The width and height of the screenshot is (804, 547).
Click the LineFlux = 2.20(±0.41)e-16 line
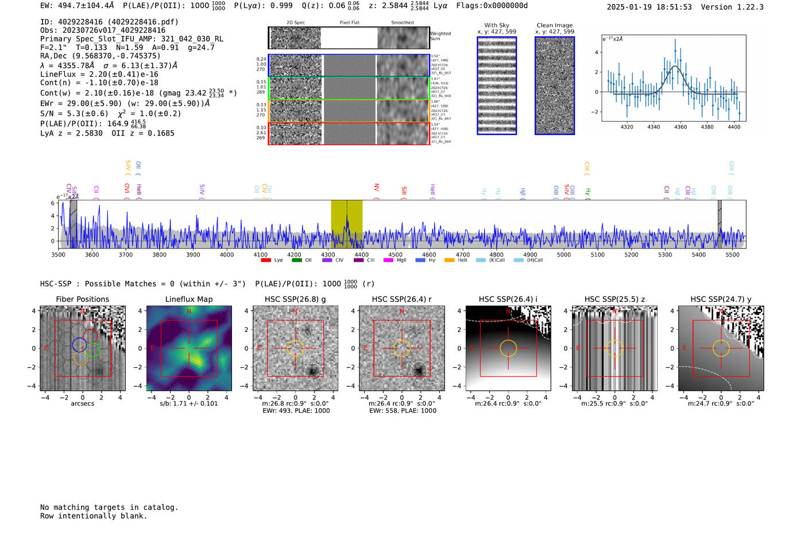click(x=99, y=74)
